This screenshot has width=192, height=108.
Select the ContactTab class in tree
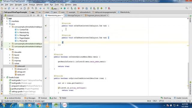24,30
